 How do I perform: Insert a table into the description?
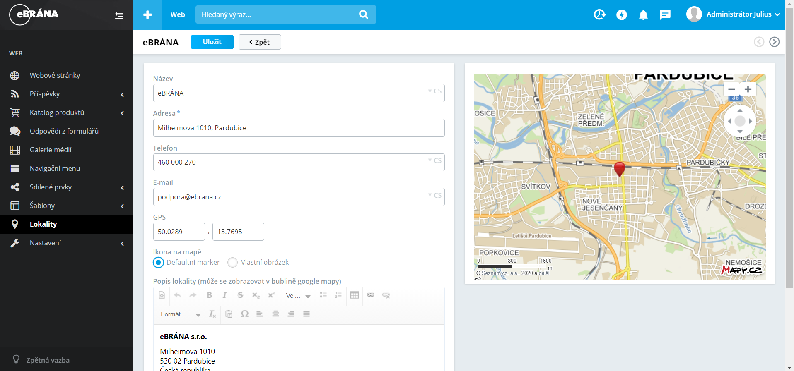(x=355, y=295)
